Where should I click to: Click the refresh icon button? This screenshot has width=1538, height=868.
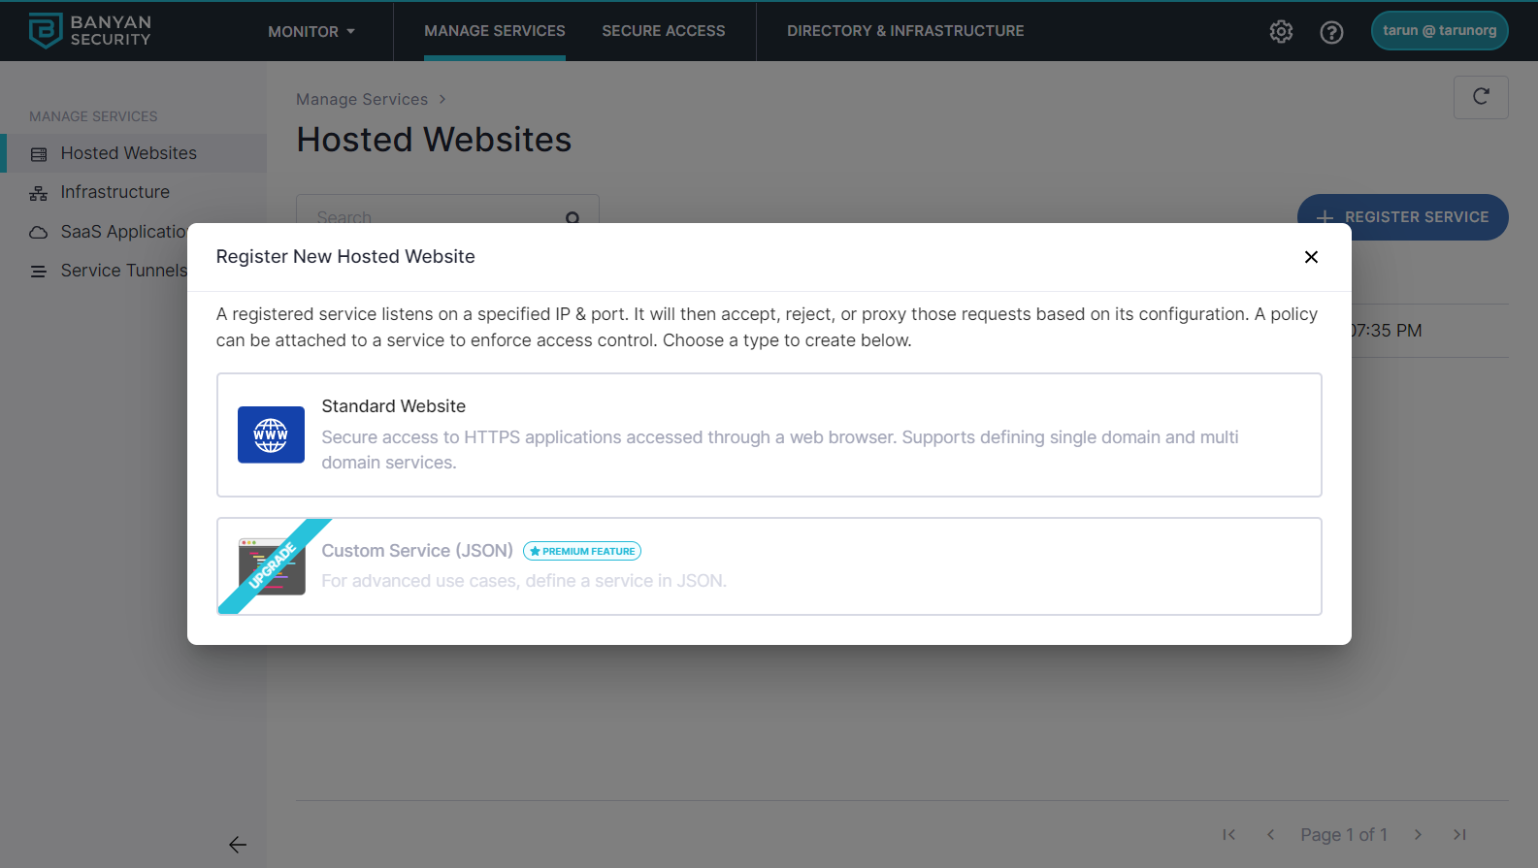1480,97
